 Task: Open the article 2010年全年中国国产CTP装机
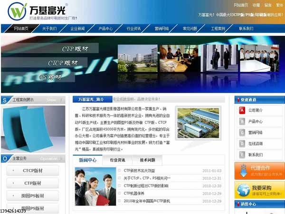pos(147,201)
